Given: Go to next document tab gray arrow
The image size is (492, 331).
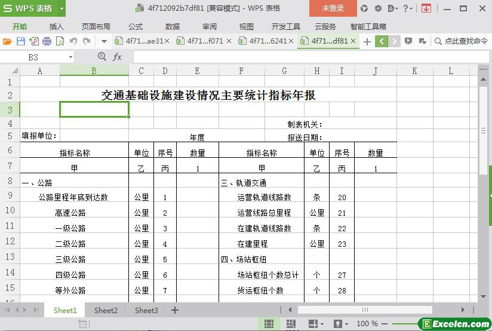Looking at the screenshot, I should [395, 41].
